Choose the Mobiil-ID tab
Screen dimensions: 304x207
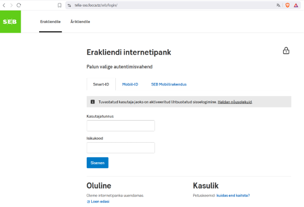coord(130,84)
